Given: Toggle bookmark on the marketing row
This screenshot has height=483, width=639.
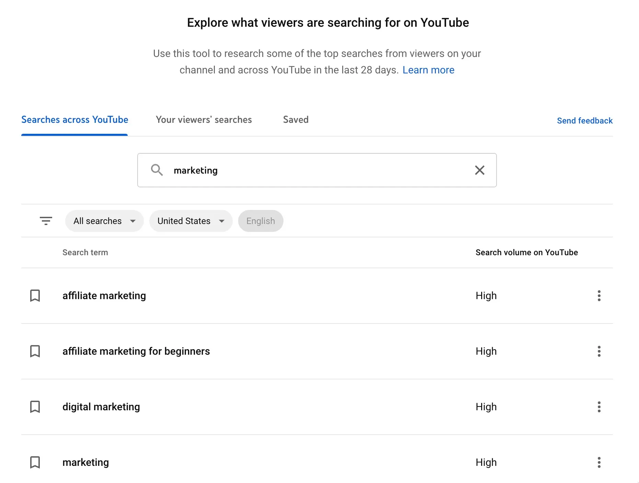Looking at the screenshot, I should click(35, 462).
